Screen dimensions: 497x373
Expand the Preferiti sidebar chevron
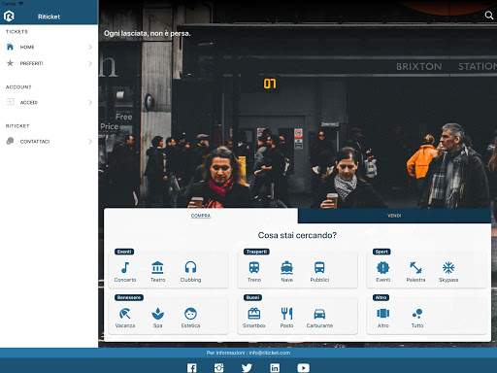click(90, 63)
